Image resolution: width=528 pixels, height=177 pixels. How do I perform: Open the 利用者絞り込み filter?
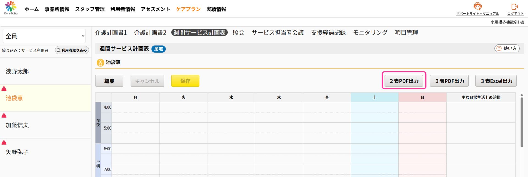tap(72, 50)
